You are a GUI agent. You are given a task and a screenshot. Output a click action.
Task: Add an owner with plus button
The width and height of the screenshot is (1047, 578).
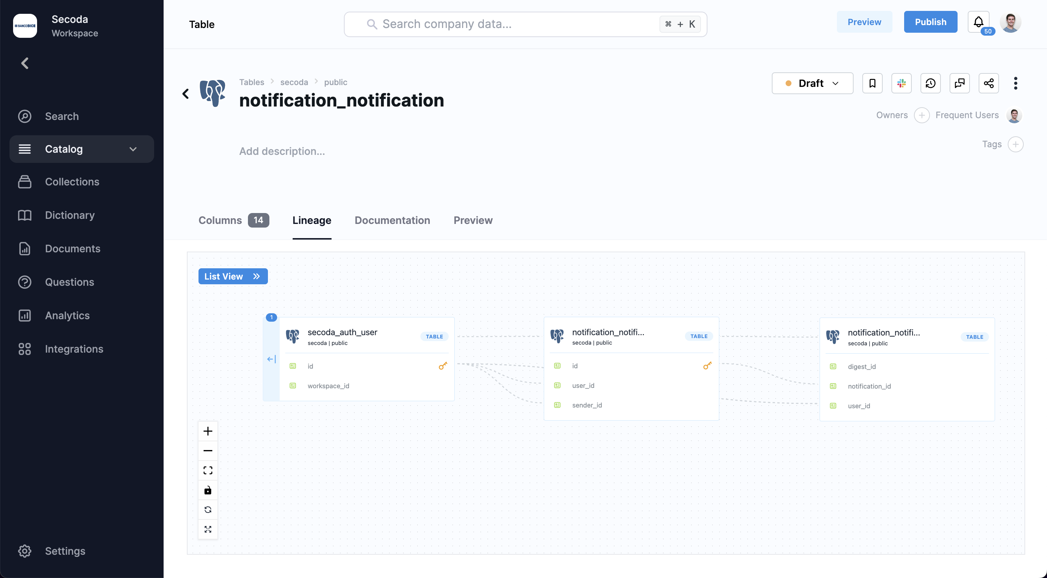922,116
